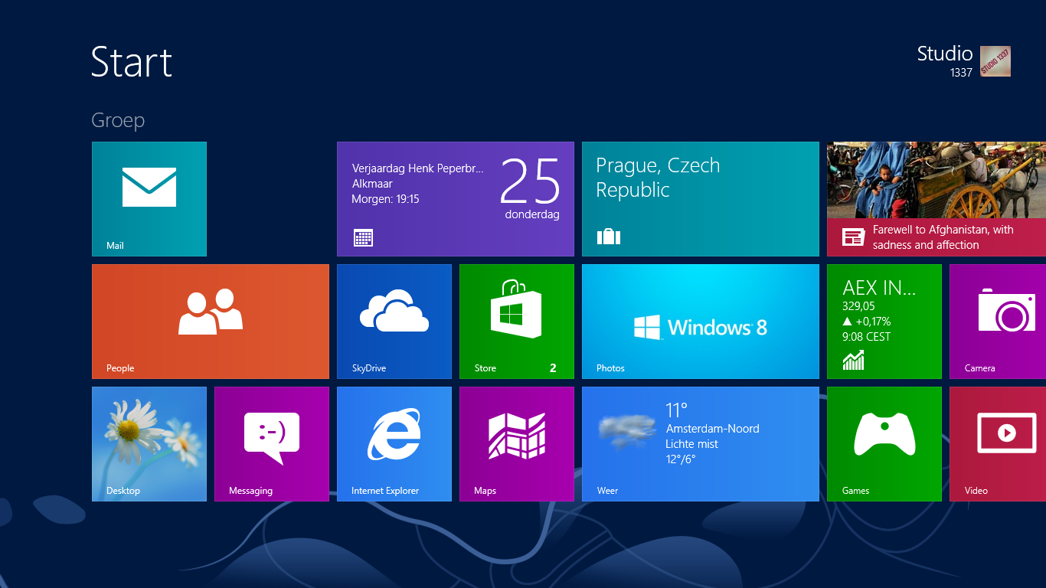Click the Mail tile label
This screenshot has height=588, width=1046.
pos(115,246)
